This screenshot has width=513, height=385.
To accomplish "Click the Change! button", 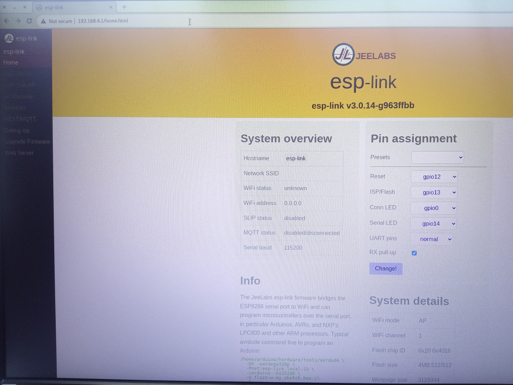I will click(386, 269).
